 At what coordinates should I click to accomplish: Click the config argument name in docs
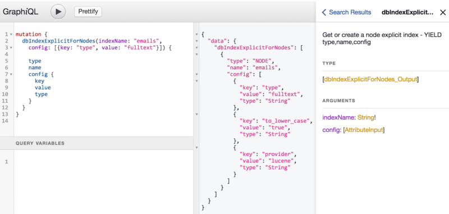[331, 130]
